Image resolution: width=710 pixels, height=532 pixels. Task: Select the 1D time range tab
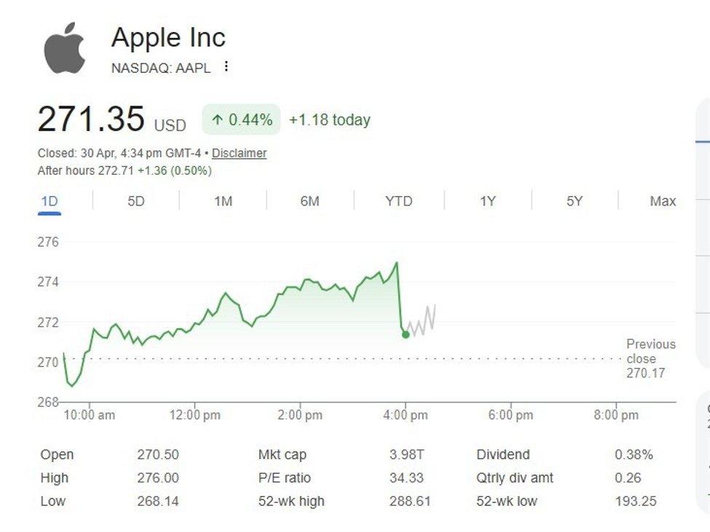49,201
